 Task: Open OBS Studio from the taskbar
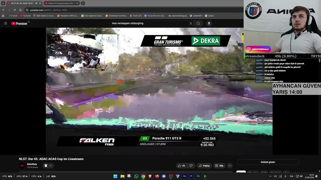tap(171, 176)
